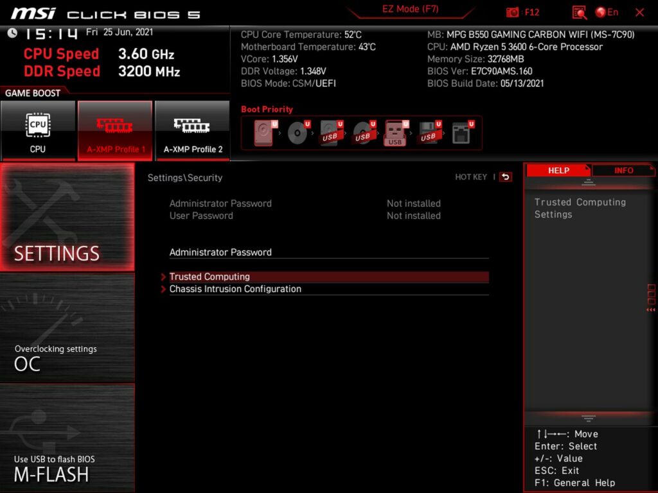Click the BIOS Mode CSM/UEFI text

[289, 83]
